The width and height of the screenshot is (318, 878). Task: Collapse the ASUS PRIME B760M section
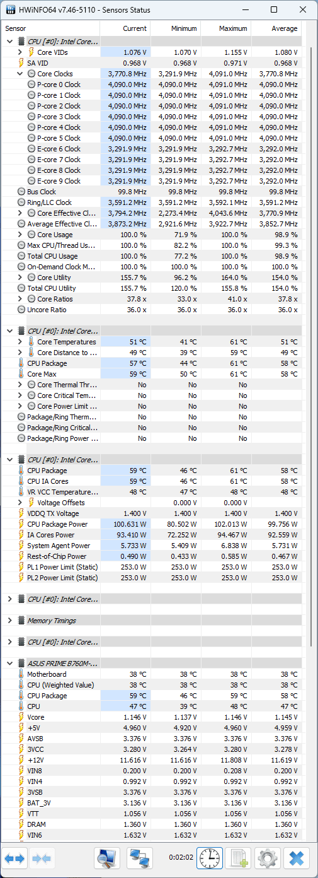pos(9,664)
